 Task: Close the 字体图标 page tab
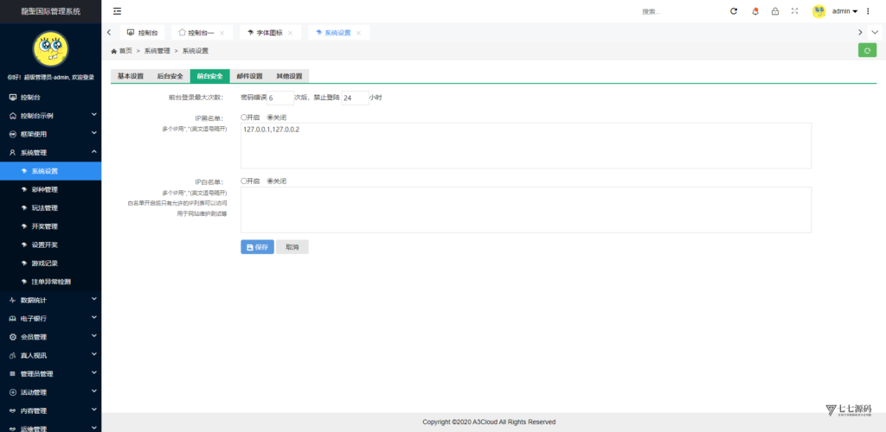pyautogui.click(x=290, y=33)
